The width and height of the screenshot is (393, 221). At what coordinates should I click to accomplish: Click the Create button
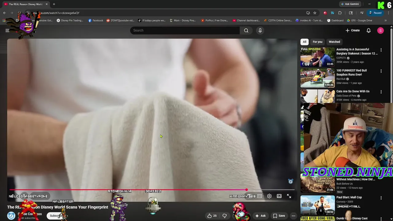tap(352, 30)
